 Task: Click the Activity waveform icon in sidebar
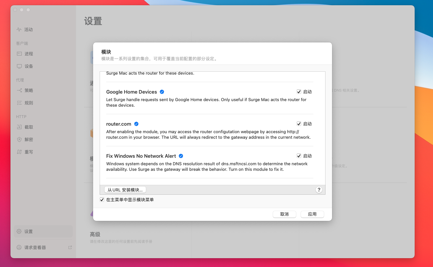pos(19,29)
